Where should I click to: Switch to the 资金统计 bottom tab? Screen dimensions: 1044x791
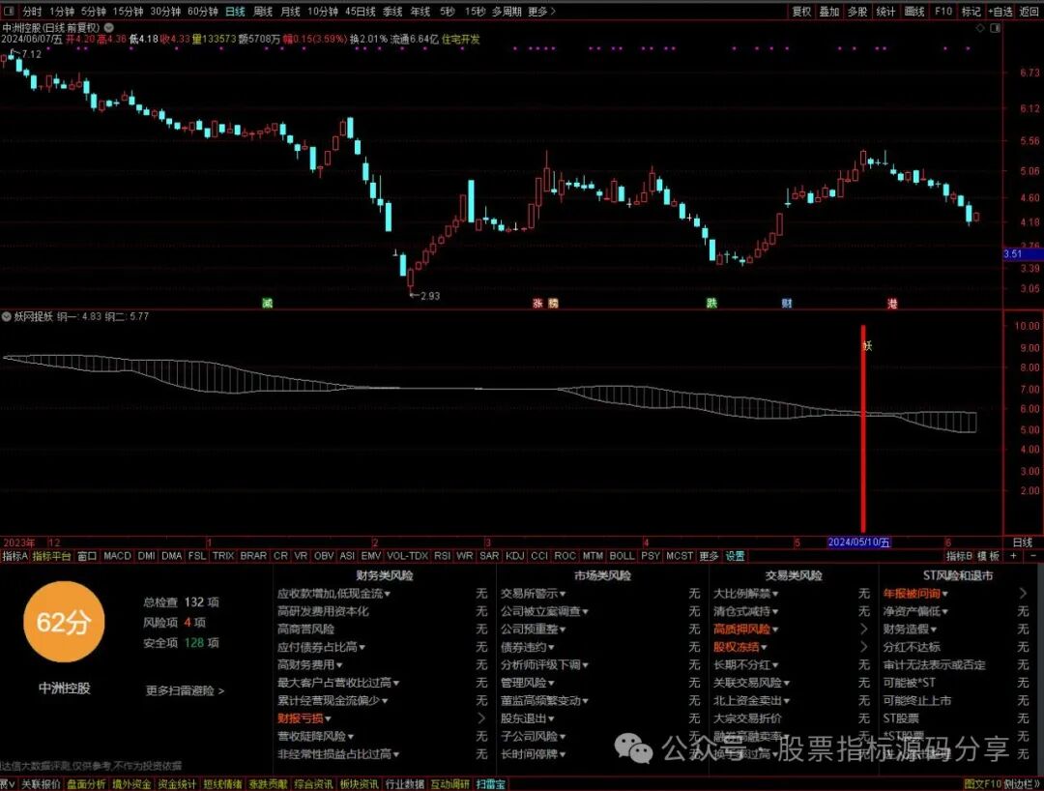tap(177, 784)
